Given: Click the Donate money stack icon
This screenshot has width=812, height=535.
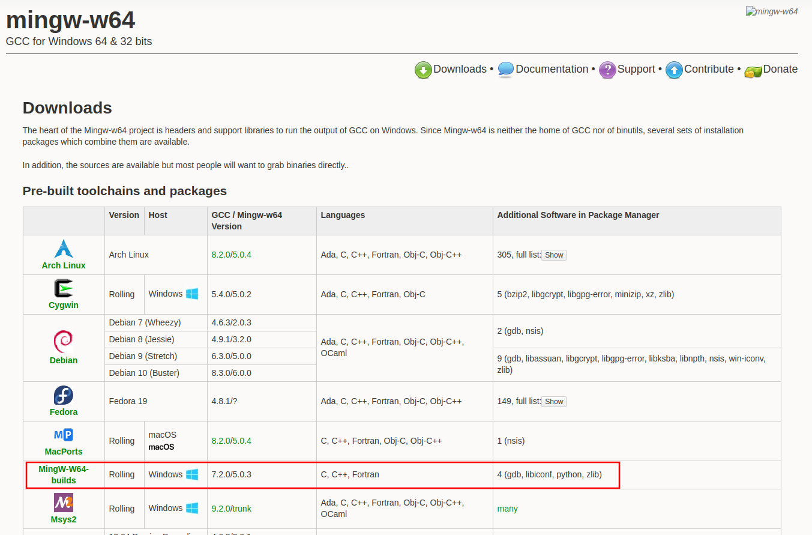Looking at the screenshot, I should [x=753, y=71].
